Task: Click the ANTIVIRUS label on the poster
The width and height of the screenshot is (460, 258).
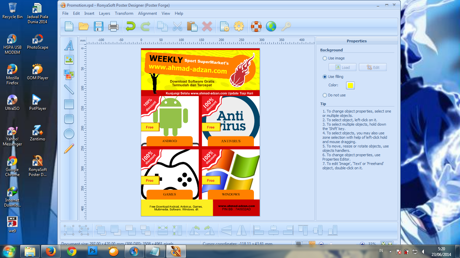Action: click(x=231, y=141)
